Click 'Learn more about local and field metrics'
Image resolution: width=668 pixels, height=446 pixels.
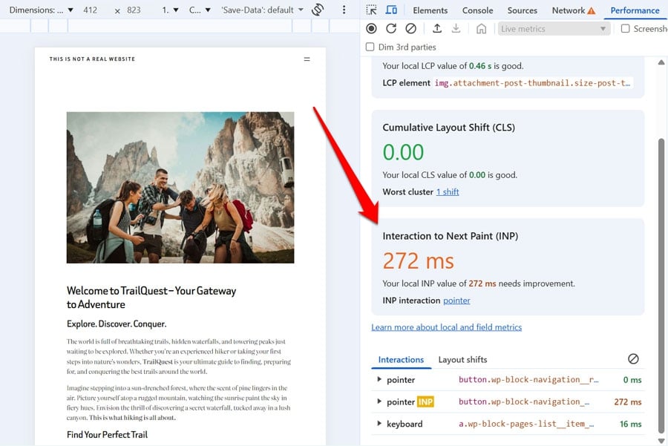point(447,327)
